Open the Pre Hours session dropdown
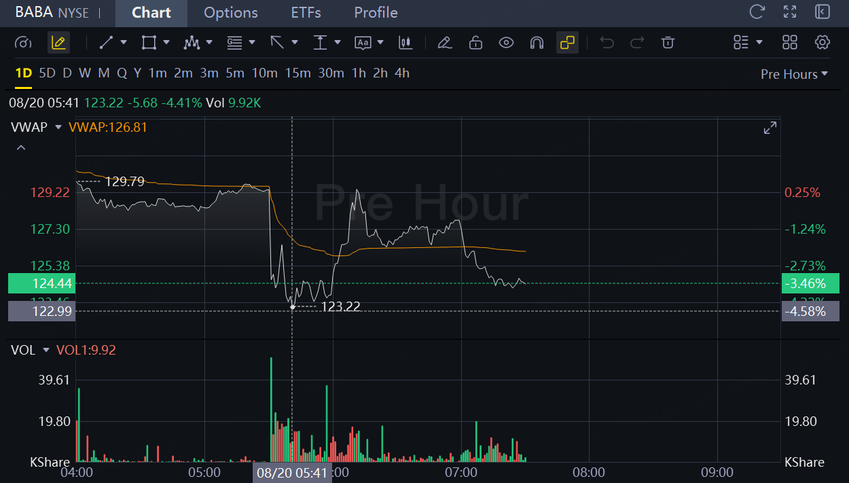 pyautogui.click(x=794, y=74)
